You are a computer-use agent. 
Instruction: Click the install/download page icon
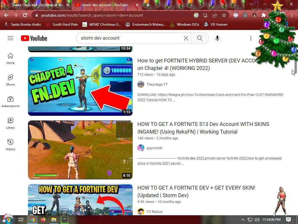[x=205, y=15]
